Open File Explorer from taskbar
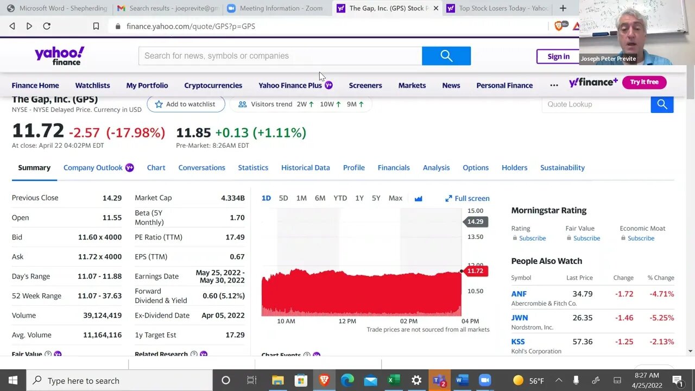Image resolution: width=695 pixels, height=391 pixels. (x=277, y=381)
